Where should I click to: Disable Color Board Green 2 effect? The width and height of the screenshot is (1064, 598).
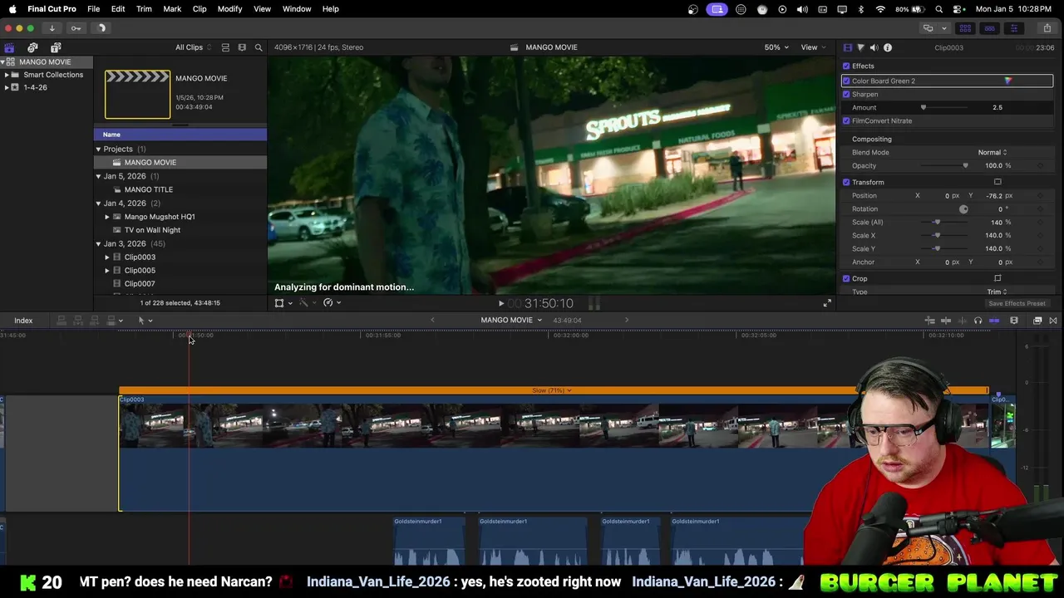tap(846, 81)
